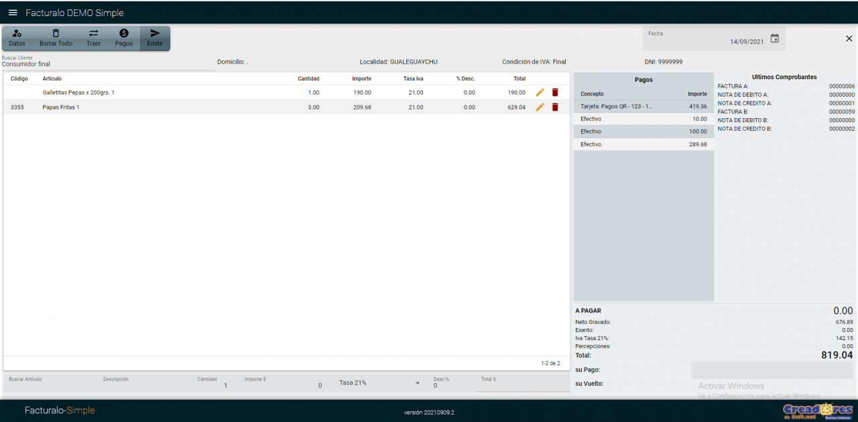858x422 pixels.
Task: Close the invoice with the X
Action: tap(849, 39)
